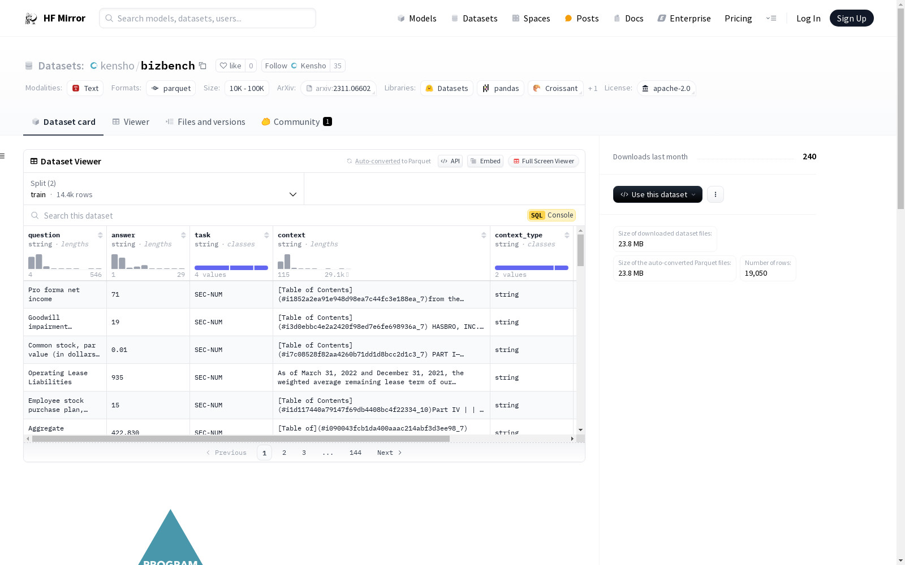Click the Embed button
This screenshot has width=905, height=565.
tap(485, 161)
